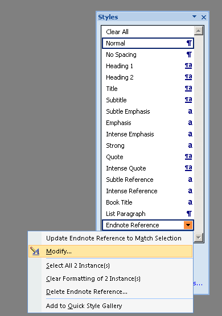The image size is (222, 316).
Task: Apply the Intense Reference style
Action: pos(148,191)
